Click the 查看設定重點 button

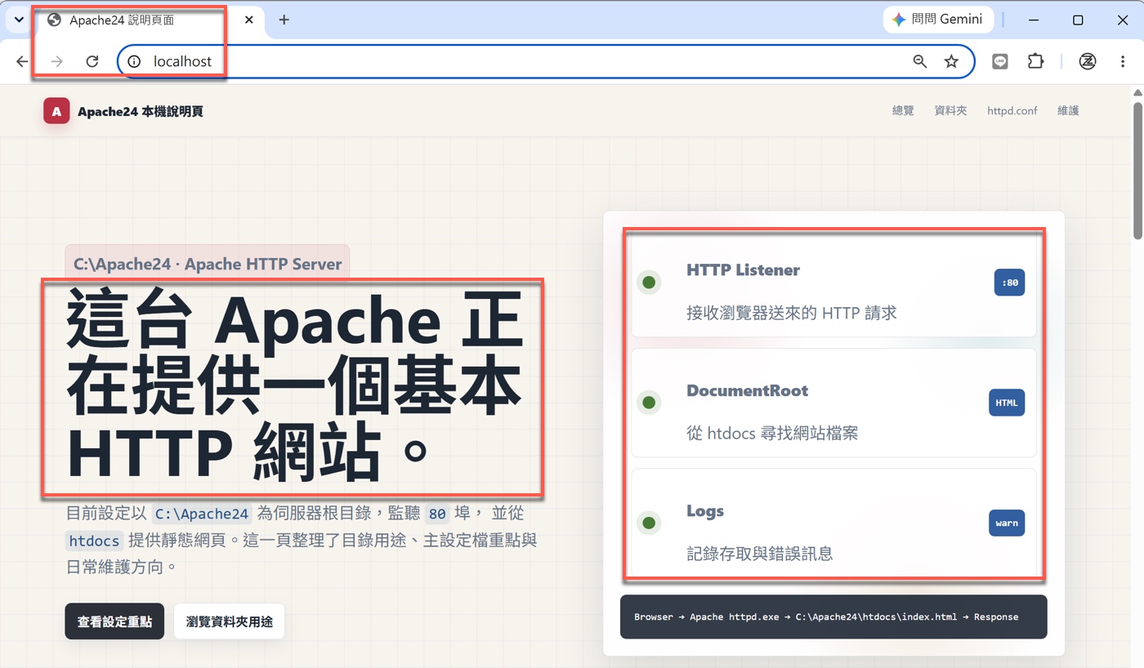(x=114, y=621)
